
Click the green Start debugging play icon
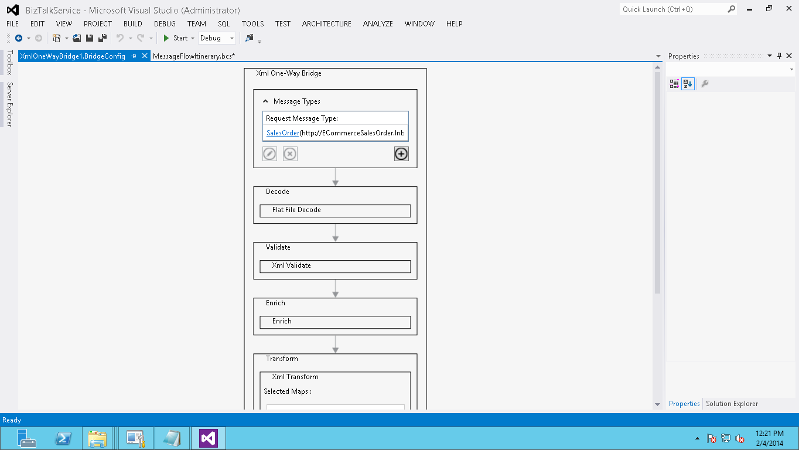166,38
